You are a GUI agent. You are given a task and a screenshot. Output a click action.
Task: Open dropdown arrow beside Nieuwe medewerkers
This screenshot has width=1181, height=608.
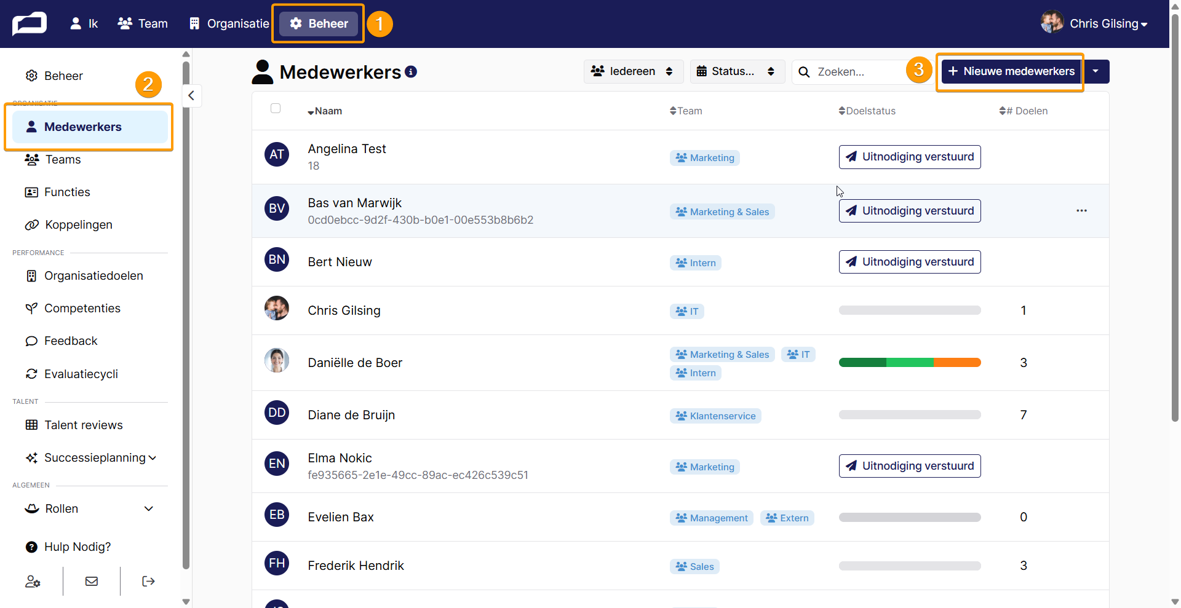pos(1096,71)
